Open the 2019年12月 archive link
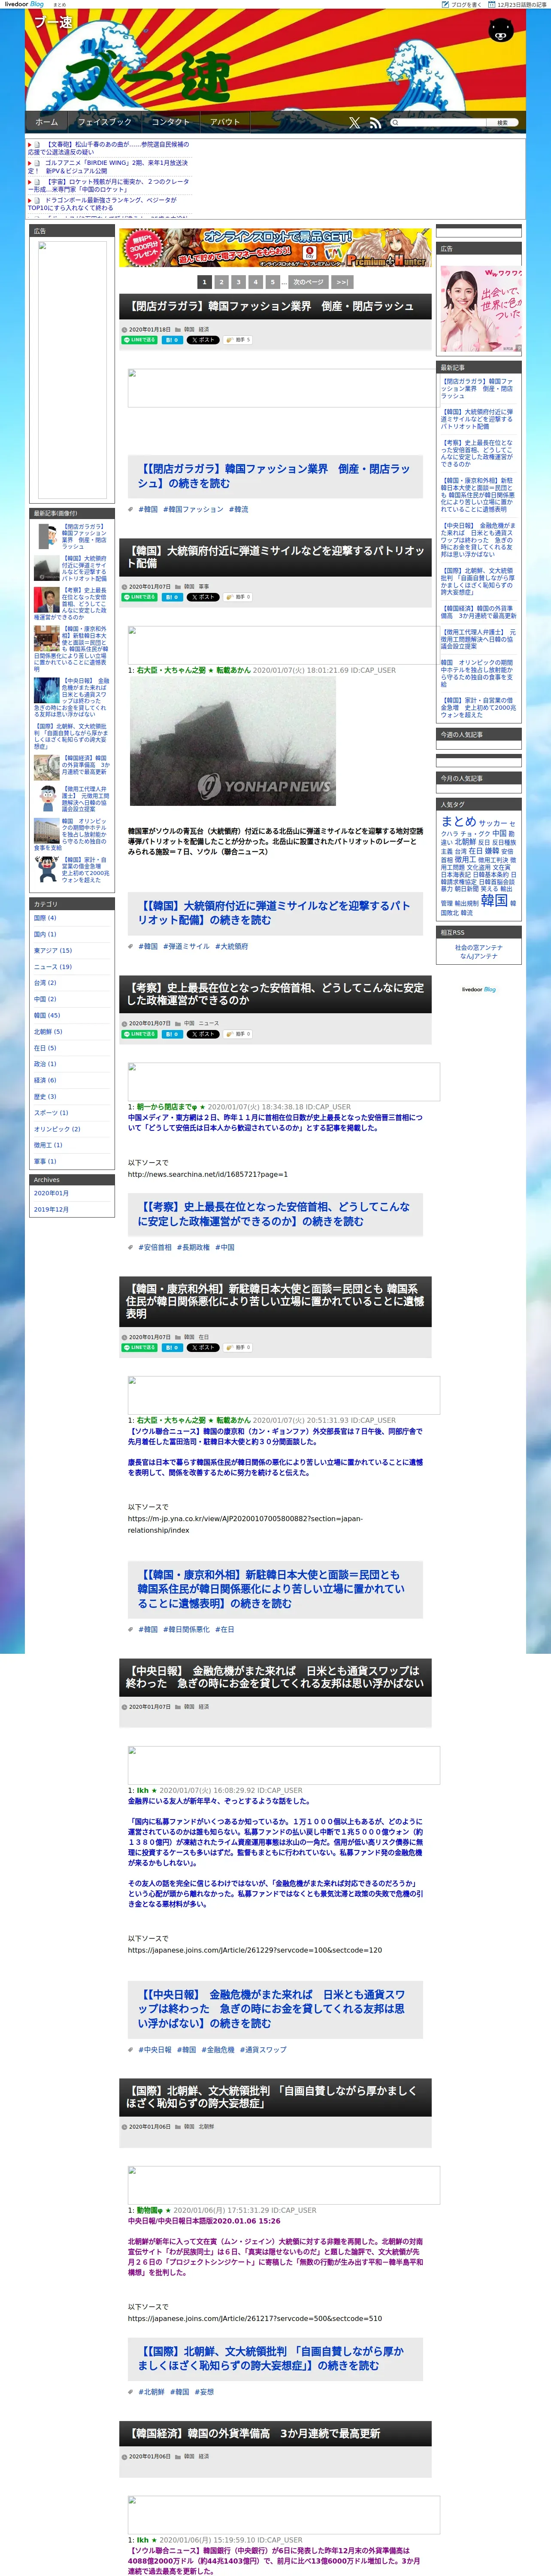Image resolution: width=551 pixels, height=2576 pixels. (51, 1209)
